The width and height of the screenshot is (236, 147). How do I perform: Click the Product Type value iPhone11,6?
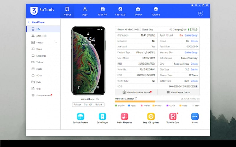145,52
